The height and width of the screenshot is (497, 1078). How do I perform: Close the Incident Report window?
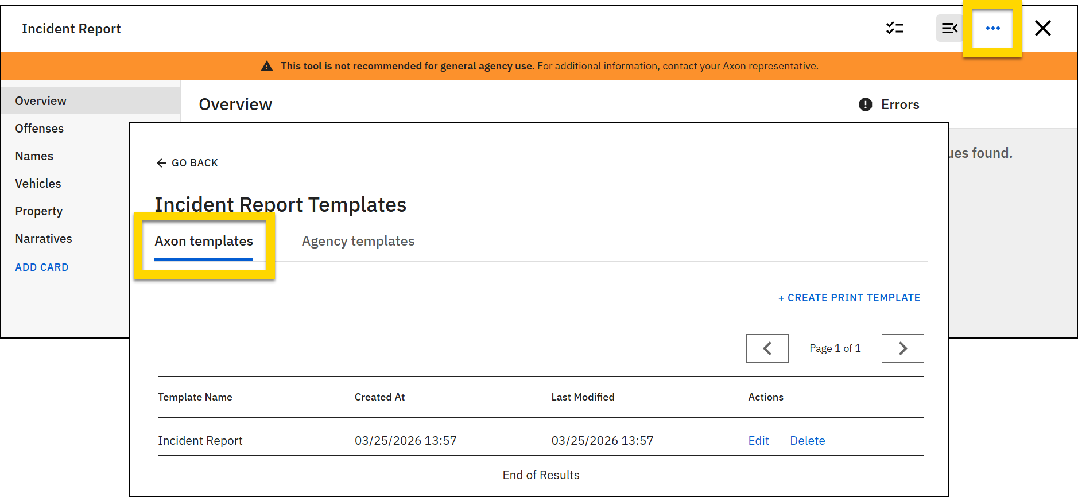[1042, 28]
